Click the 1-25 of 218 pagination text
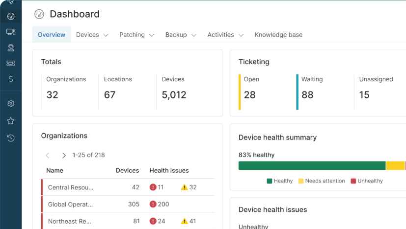 click(x=88, y=155)
